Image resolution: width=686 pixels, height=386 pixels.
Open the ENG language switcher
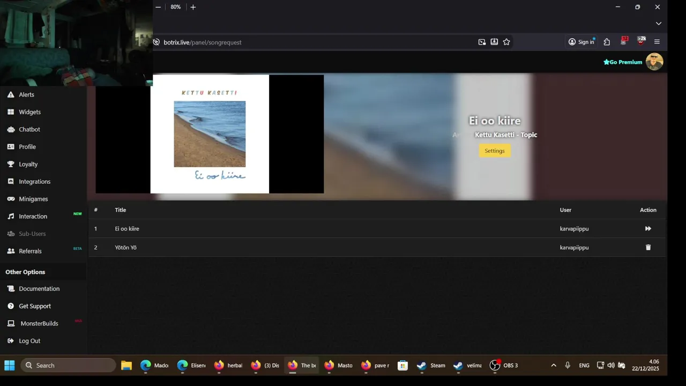click(x=584, y=366)
